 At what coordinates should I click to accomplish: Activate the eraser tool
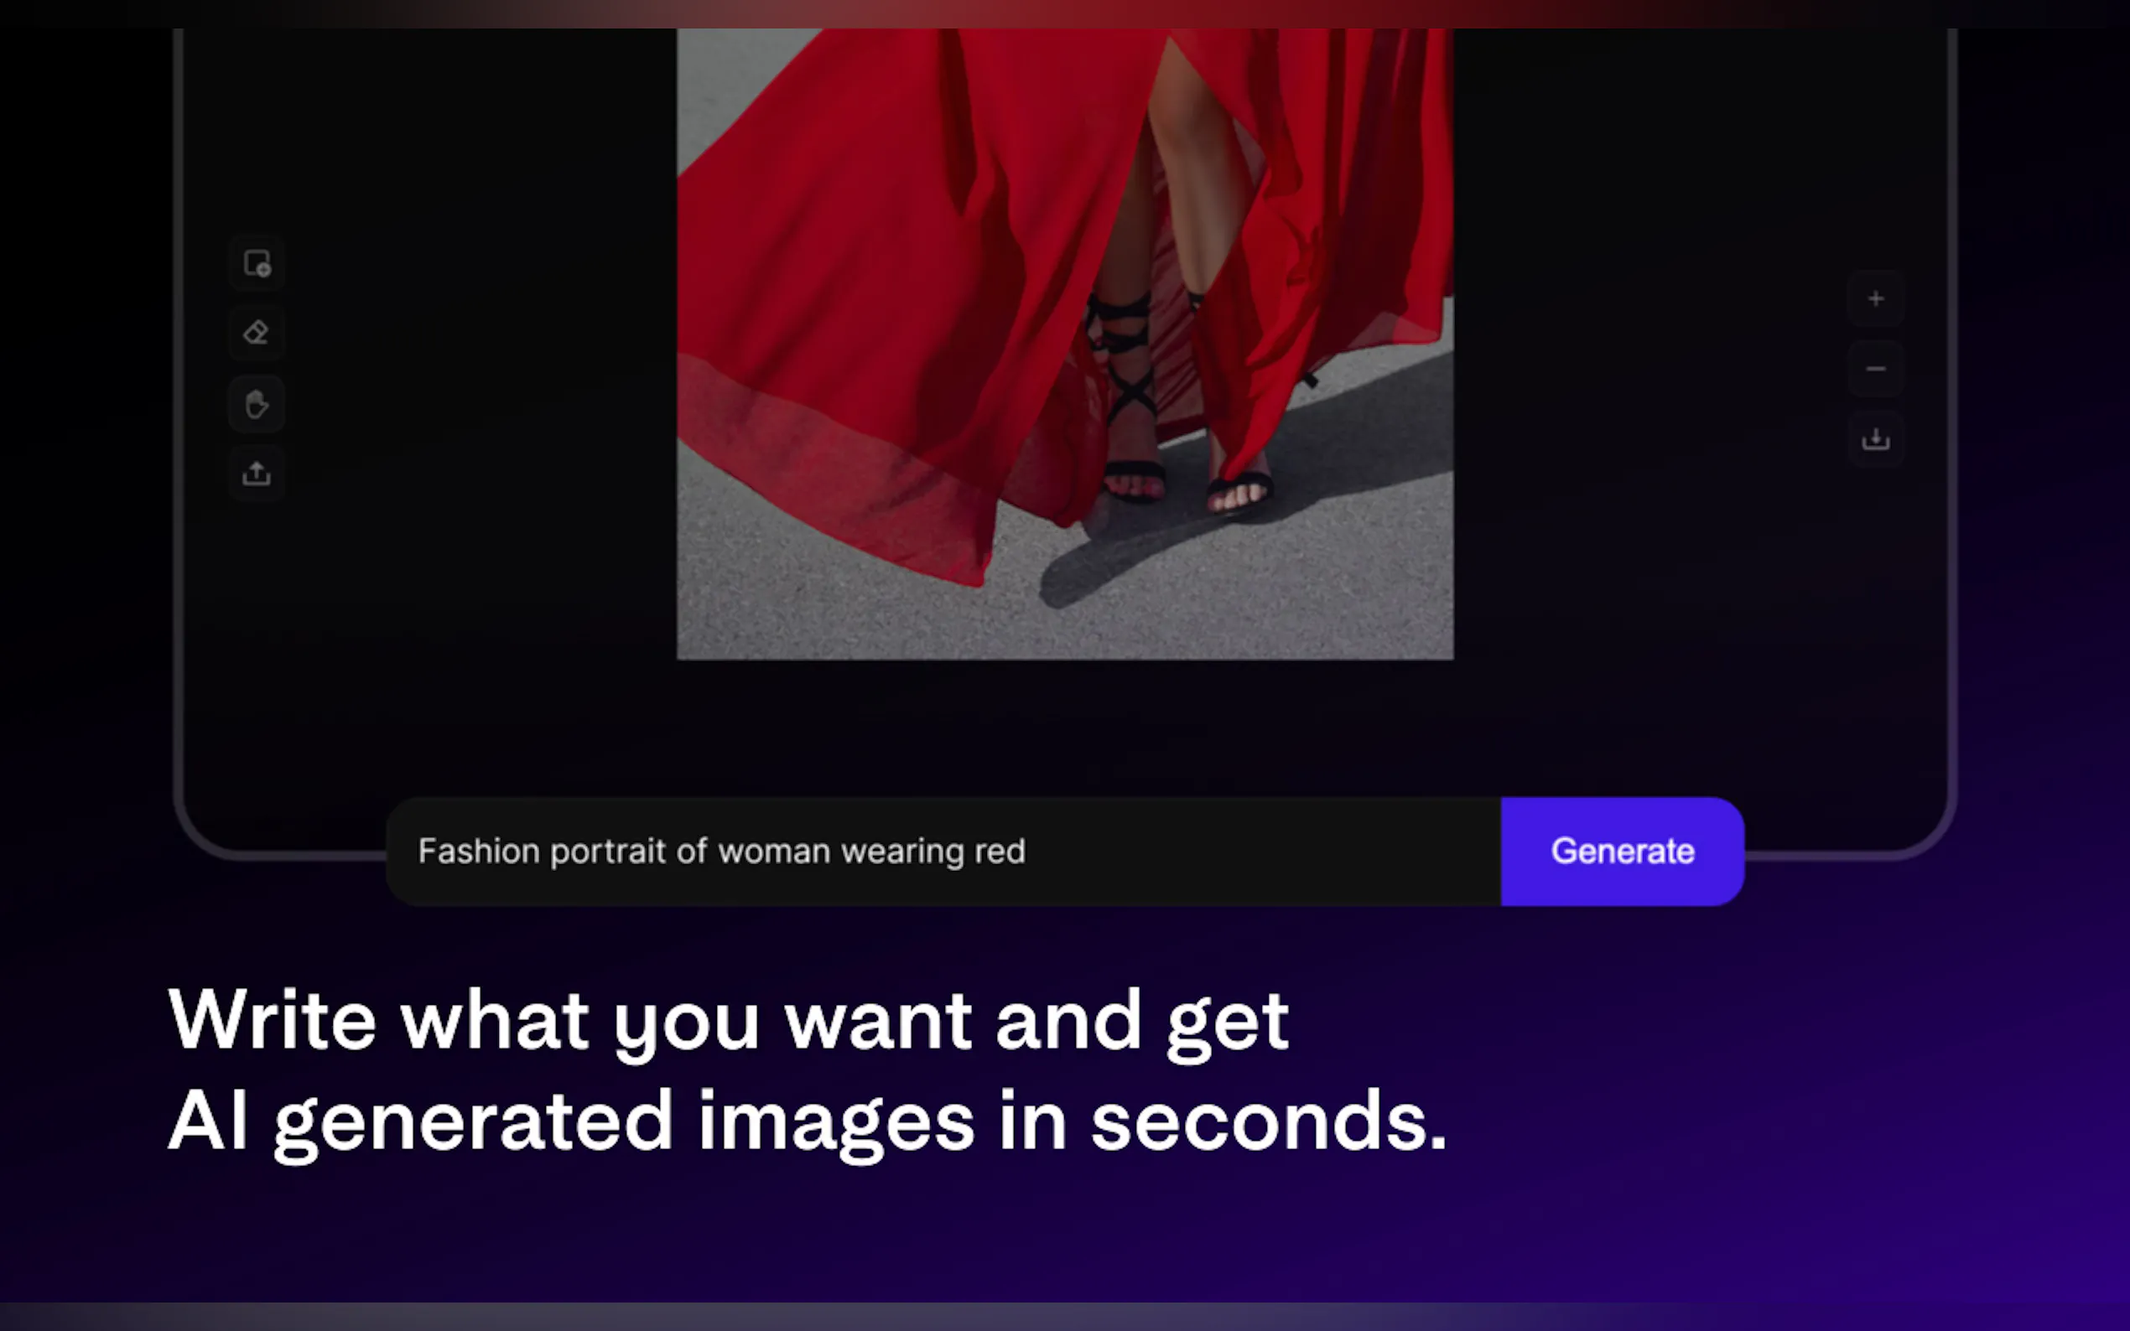tap(257, 333)
